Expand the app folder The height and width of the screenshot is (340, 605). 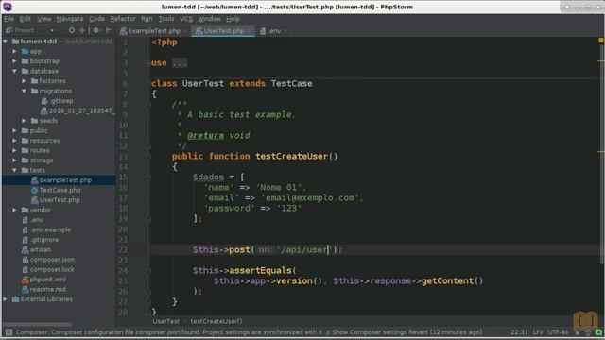pyautogui.click(x=15, y=51)
